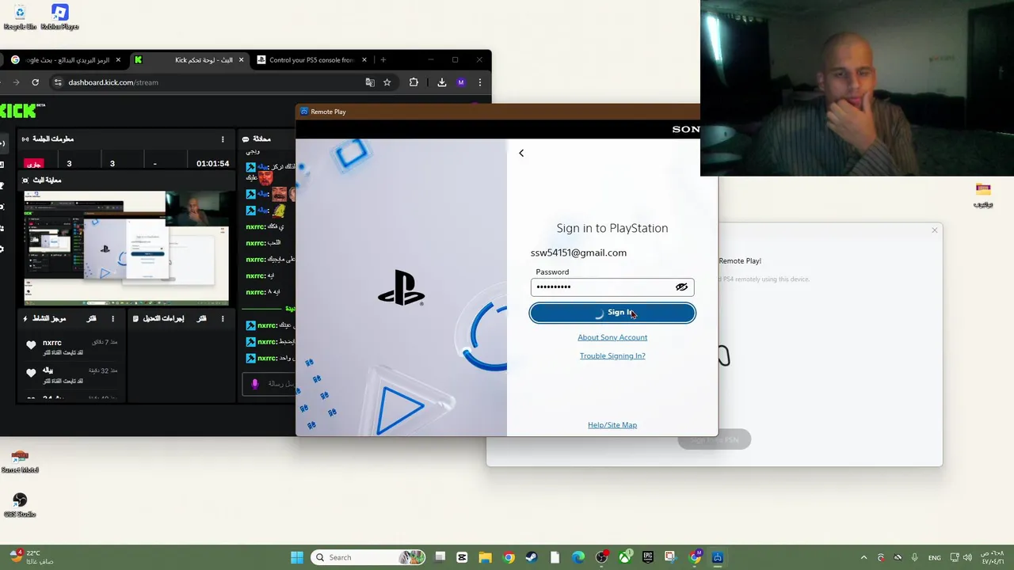Open moderation actions filter
Screen dimensions: 1014x570
point(202,318)
